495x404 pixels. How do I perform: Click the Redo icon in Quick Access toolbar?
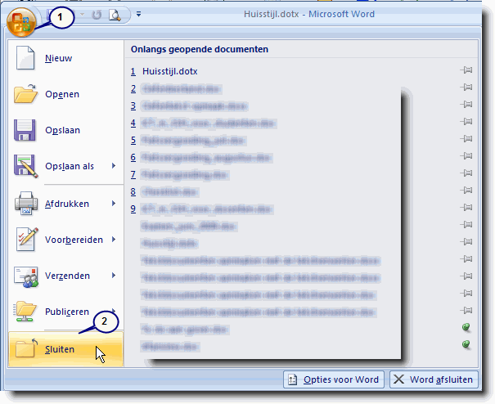[x=97, y=15]
